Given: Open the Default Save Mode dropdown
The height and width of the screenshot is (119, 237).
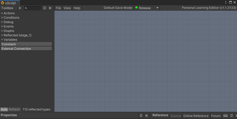Looking at the screenshot, I should click(x=147, y=8).
